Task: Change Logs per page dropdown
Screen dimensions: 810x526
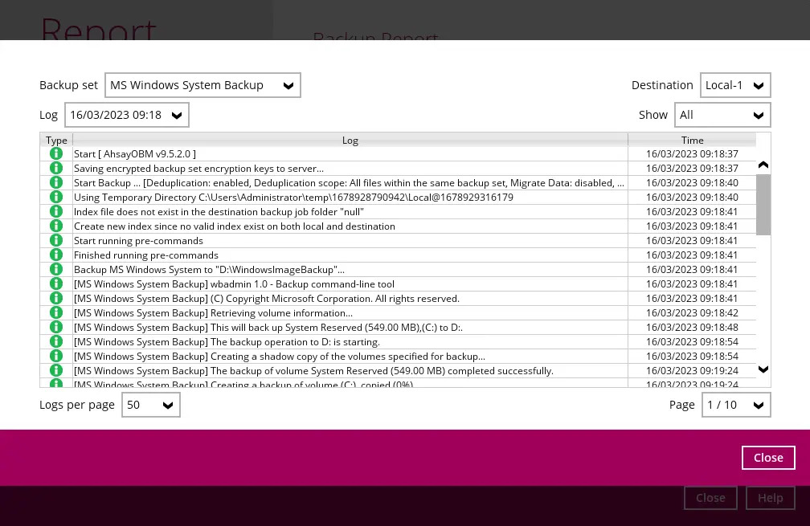Action: 150,405
